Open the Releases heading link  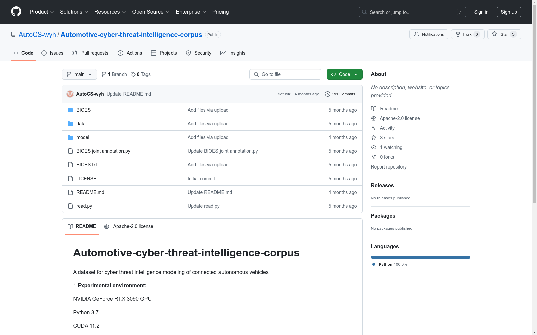pos(382,185)
